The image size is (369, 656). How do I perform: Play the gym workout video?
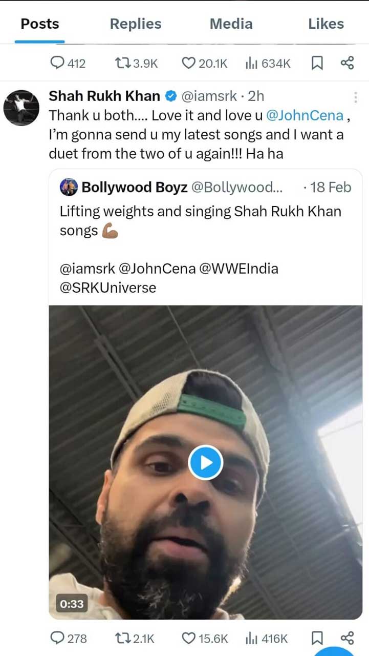205,462
